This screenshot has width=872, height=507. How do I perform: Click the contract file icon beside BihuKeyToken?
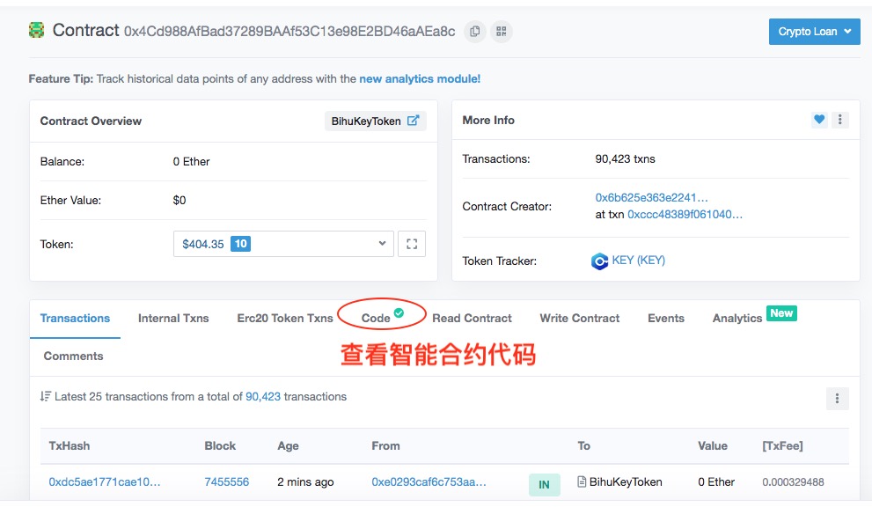point(582,481)
